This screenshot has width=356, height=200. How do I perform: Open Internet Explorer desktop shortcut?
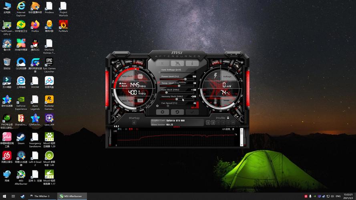[21, 9]
